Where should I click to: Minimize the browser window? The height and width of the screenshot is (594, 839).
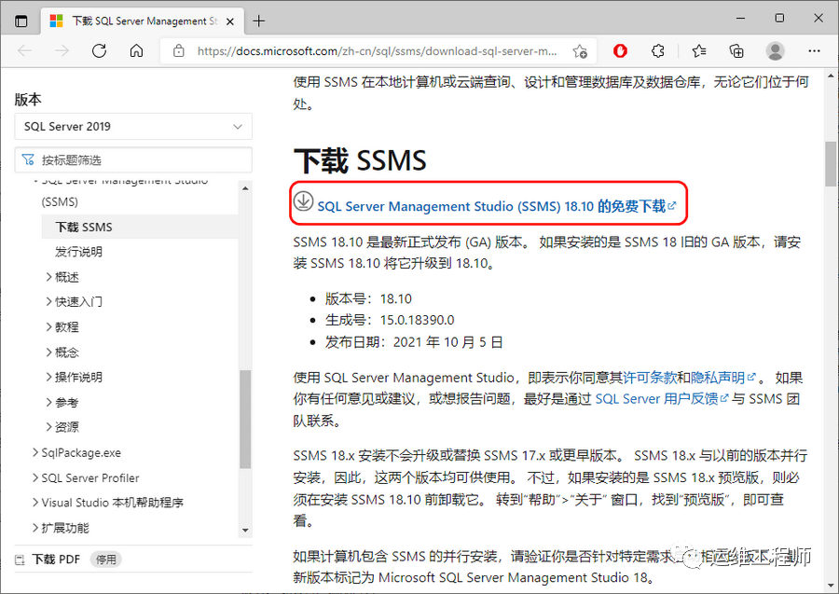tap(741, 19)
